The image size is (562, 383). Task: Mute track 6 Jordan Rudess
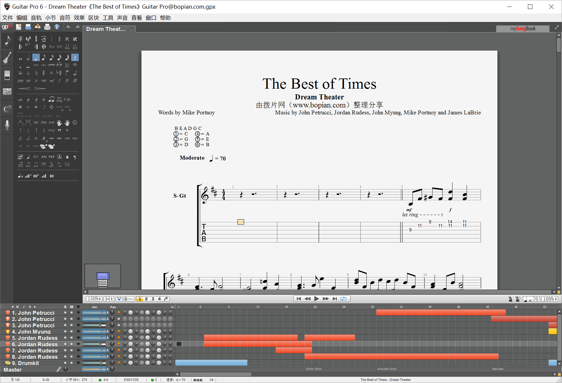pos(71,344)
